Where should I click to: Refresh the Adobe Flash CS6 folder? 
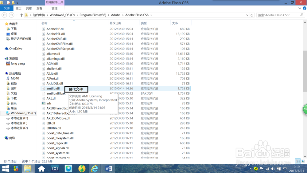click(x=252, y=15)
